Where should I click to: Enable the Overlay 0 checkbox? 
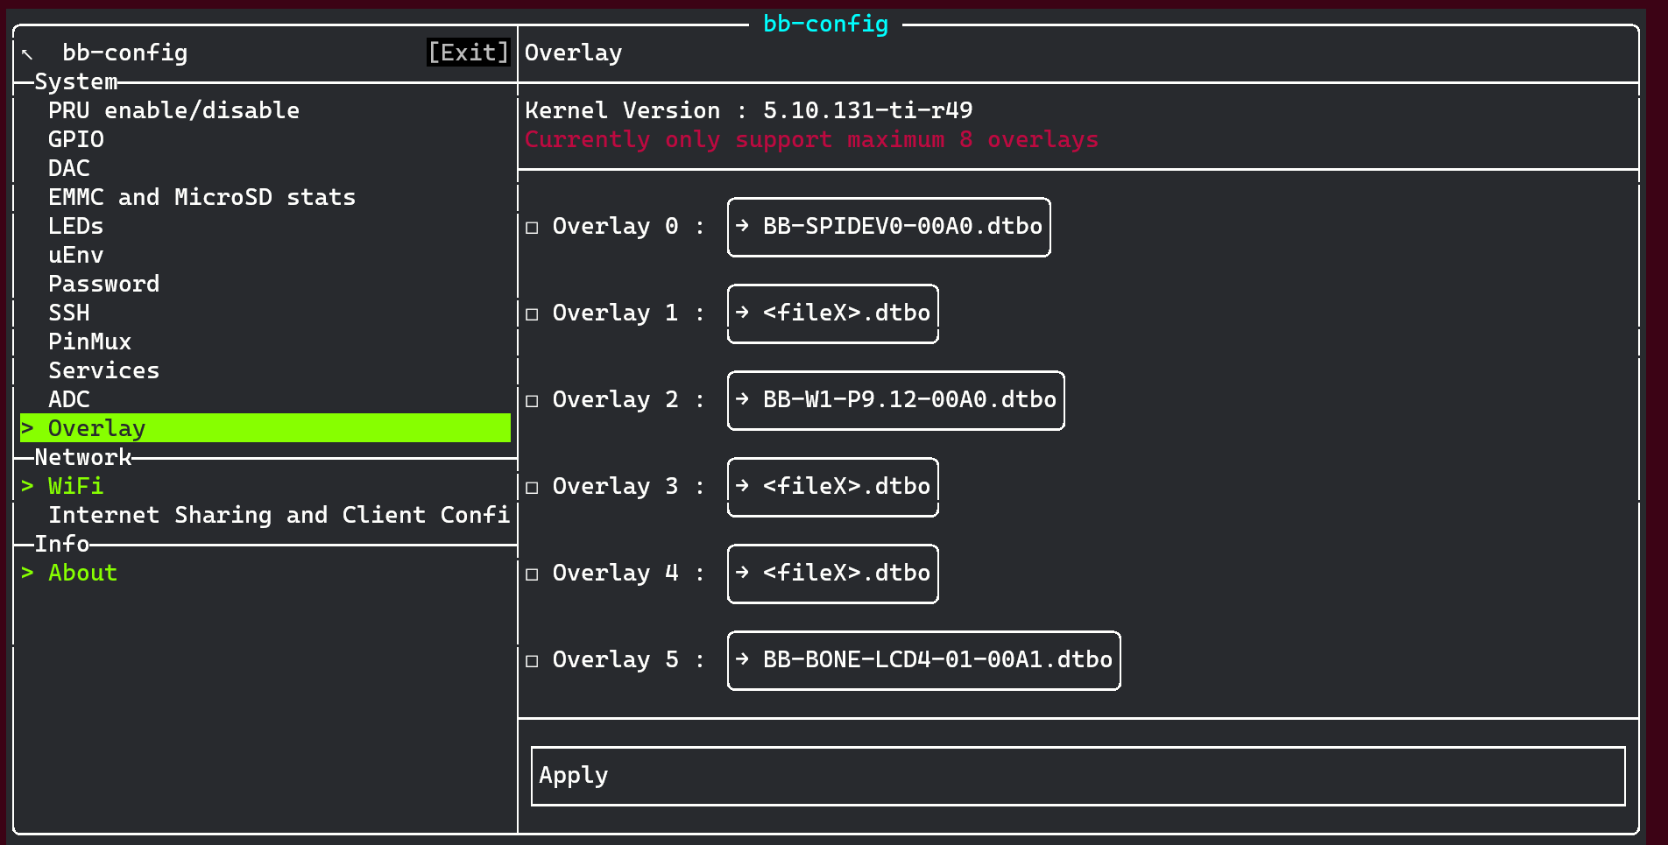click(531, 227)
